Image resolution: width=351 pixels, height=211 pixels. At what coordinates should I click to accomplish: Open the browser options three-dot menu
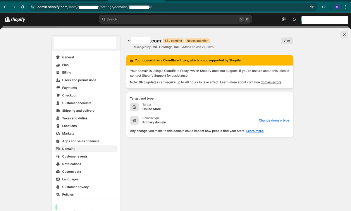[346, 6]
